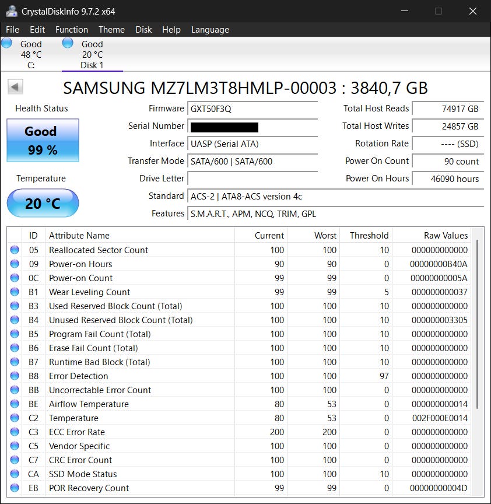Open the Language menu
Screen dimensions: 491x504
(210, 30)
